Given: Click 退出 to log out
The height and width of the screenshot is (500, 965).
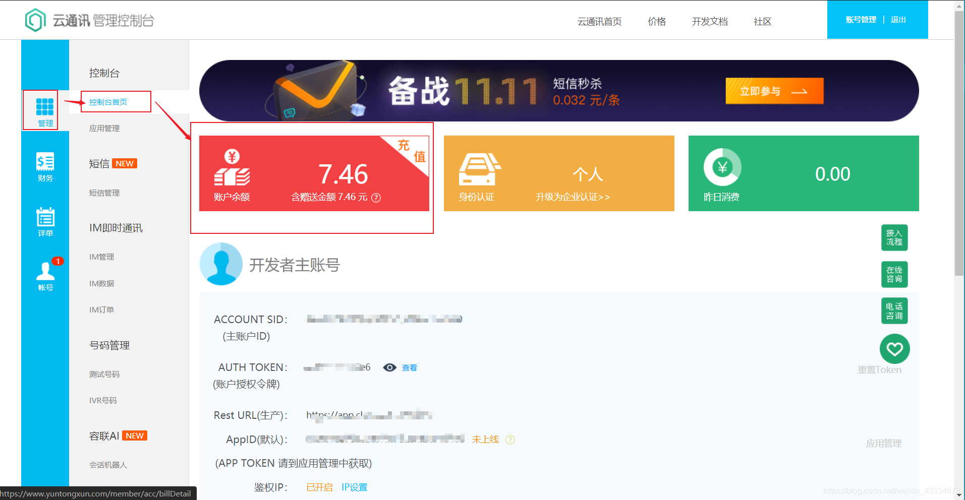Looking at the screenshot, I should (x=898, y=20).
